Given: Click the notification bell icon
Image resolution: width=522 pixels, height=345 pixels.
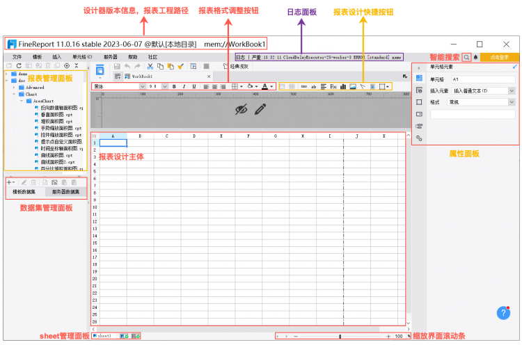Looking at the screenshot, I should [x=476, y=57].
